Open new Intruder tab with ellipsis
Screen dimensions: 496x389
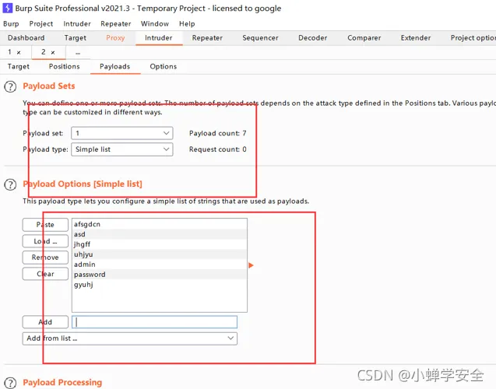coord(78,52)
